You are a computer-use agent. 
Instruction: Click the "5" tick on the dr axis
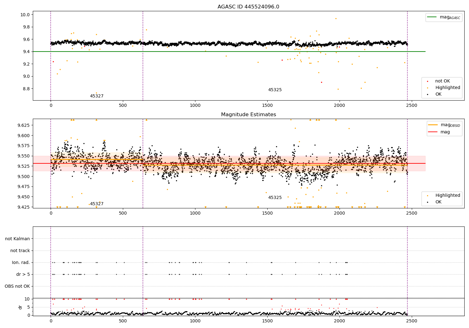pyautogui.click(x=28, y=307)
